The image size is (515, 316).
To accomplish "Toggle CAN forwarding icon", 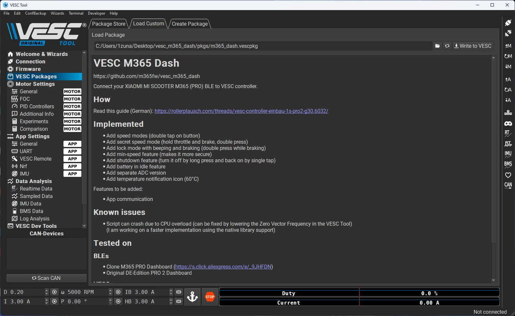I will click(508, 185).
